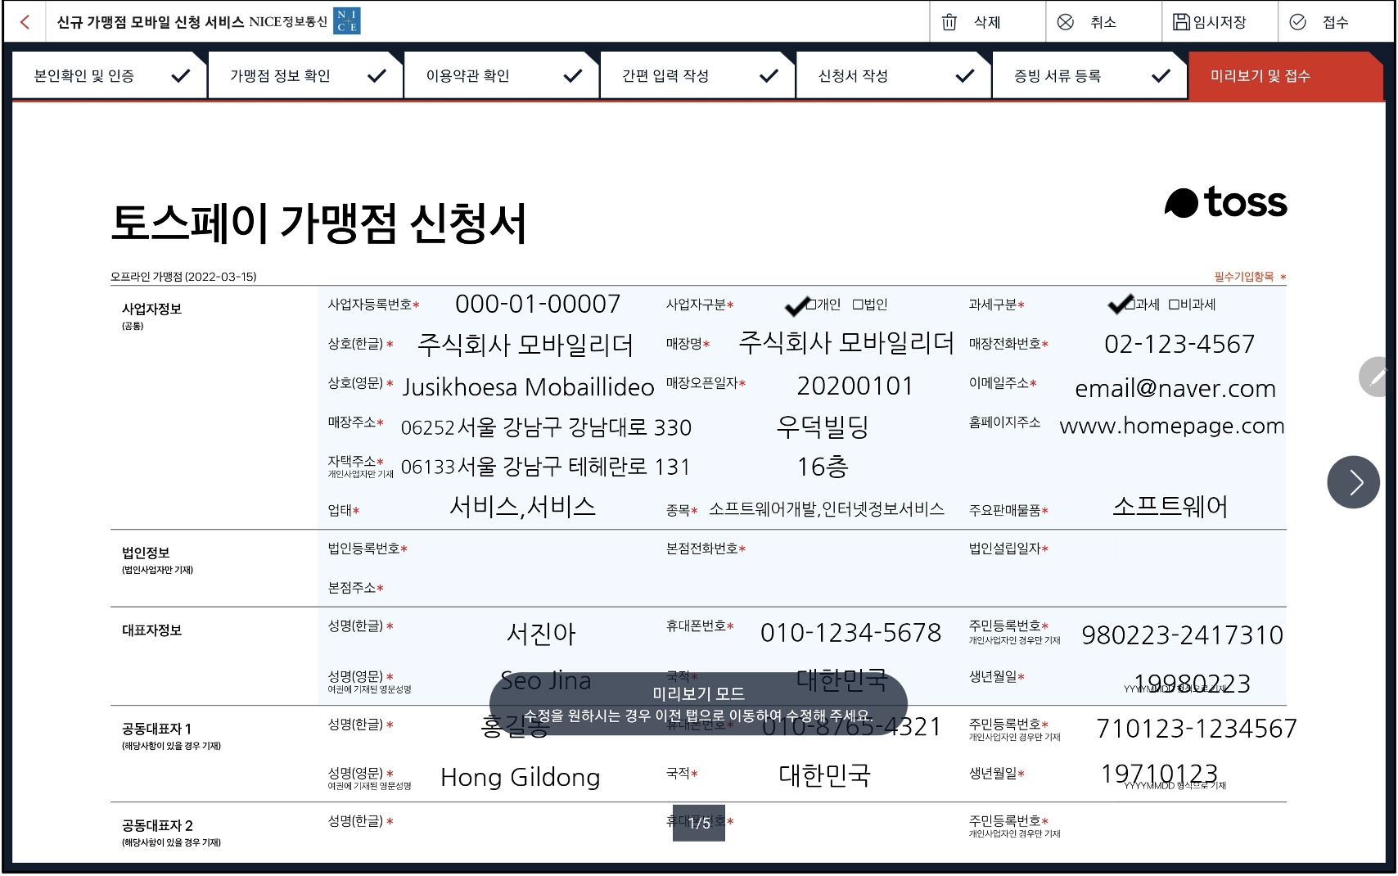Click store address 06252 서울 강남구 강남대로 330

pos(546,427)
